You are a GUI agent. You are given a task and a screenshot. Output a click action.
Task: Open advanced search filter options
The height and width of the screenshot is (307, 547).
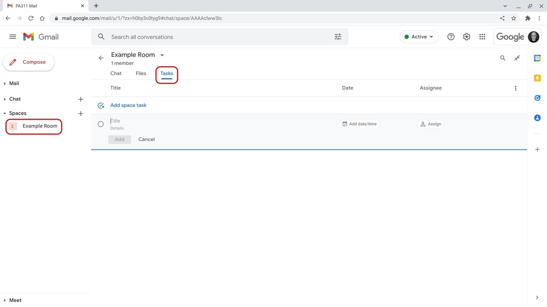(337, 36)
